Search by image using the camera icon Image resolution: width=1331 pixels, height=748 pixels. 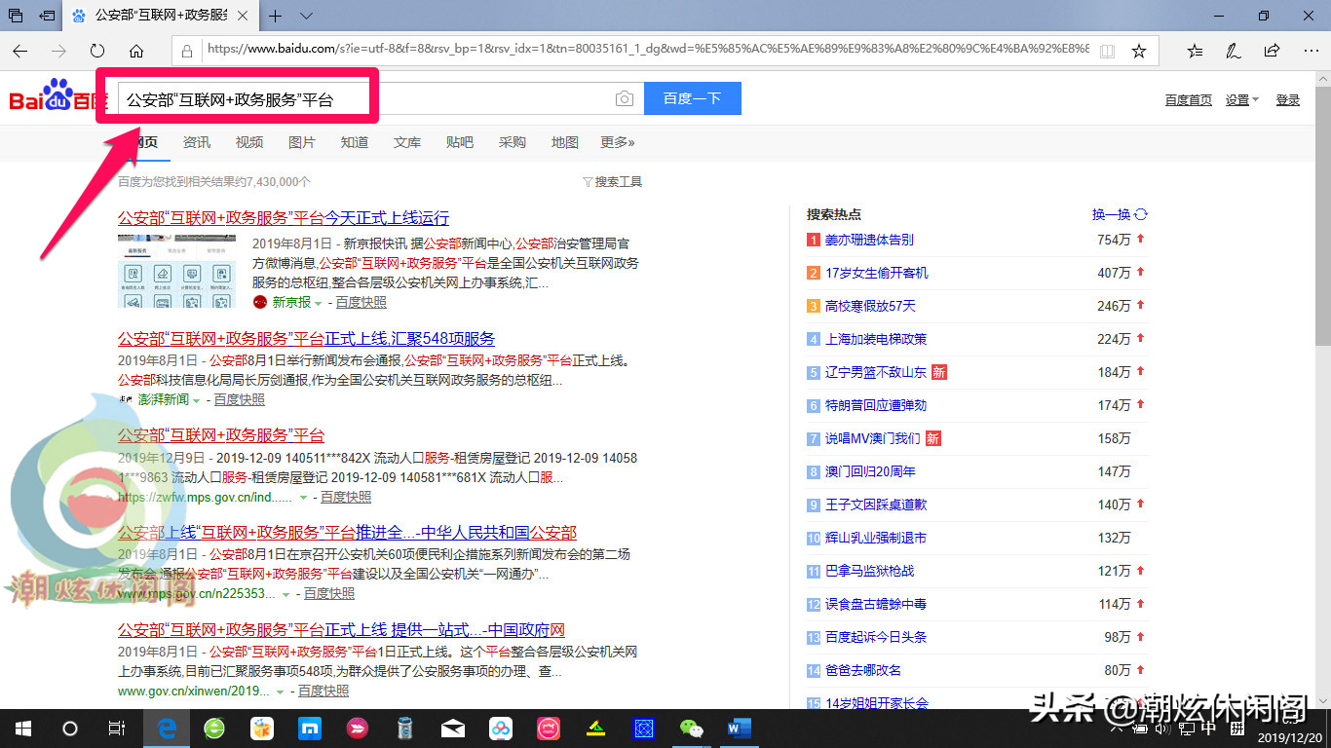625,99
